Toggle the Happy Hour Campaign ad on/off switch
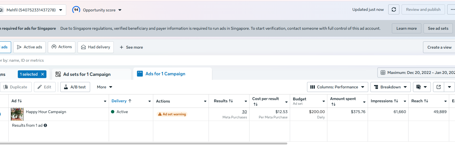Screen dimensions: 455x152 [x=0, y=114]
